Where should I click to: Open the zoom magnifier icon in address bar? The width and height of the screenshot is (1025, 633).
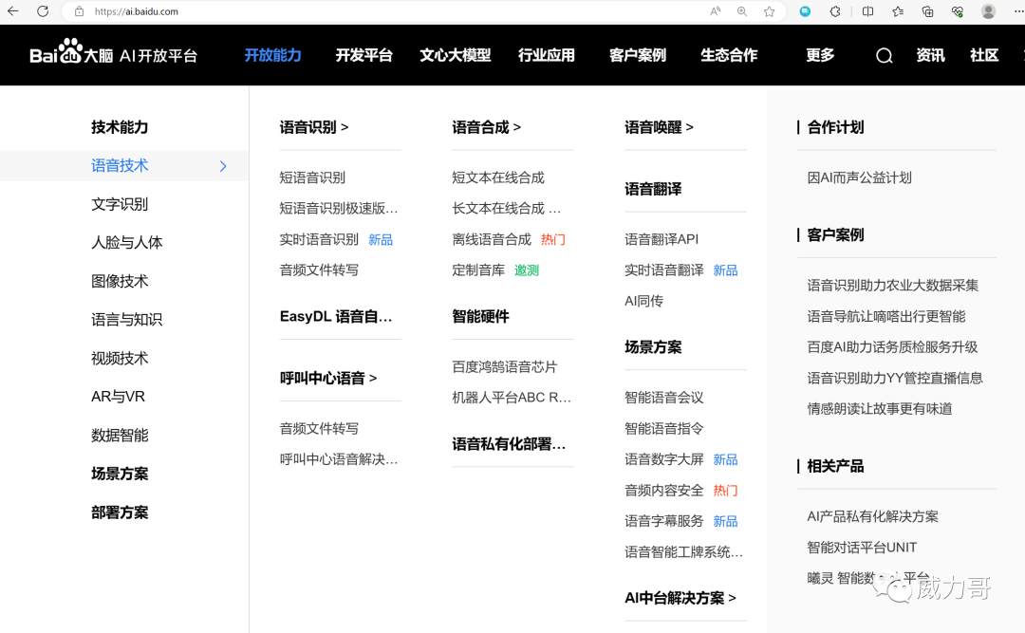pos(742,11)
